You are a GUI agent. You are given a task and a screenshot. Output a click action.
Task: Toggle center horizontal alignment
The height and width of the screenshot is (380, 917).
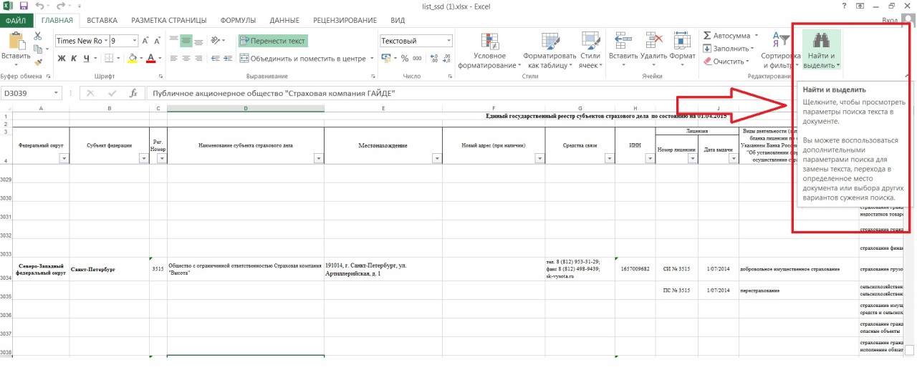(186, 59)
